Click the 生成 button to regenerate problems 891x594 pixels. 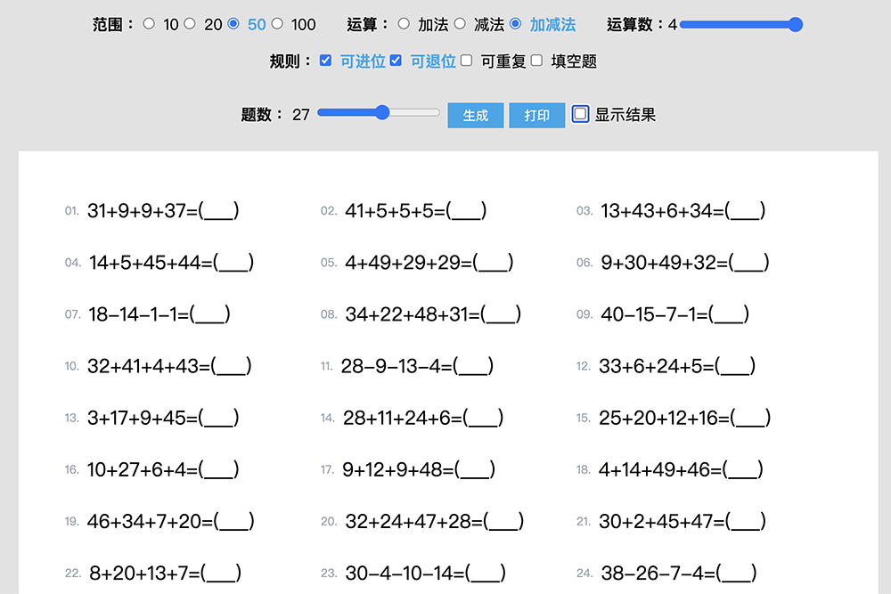[475, 115]
